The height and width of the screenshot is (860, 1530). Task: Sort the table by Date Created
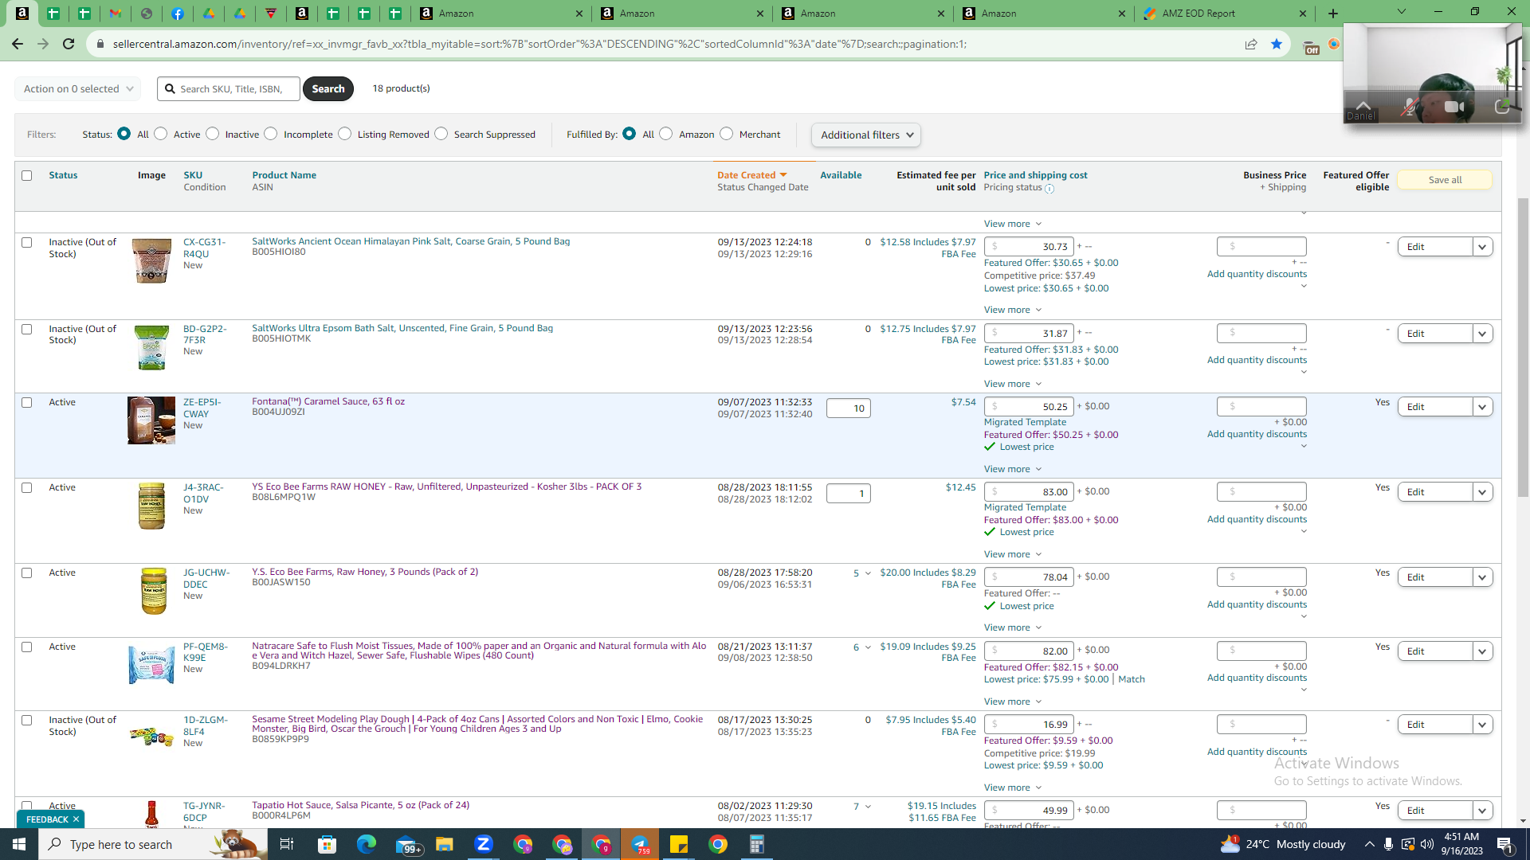751,175
